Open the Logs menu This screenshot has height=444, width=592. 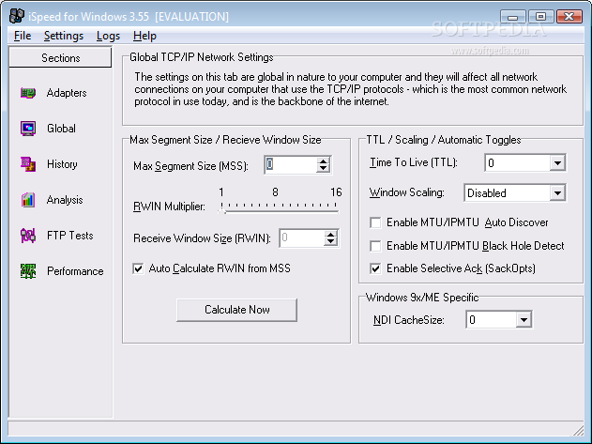pyautogui.click(x=108, y=36)
